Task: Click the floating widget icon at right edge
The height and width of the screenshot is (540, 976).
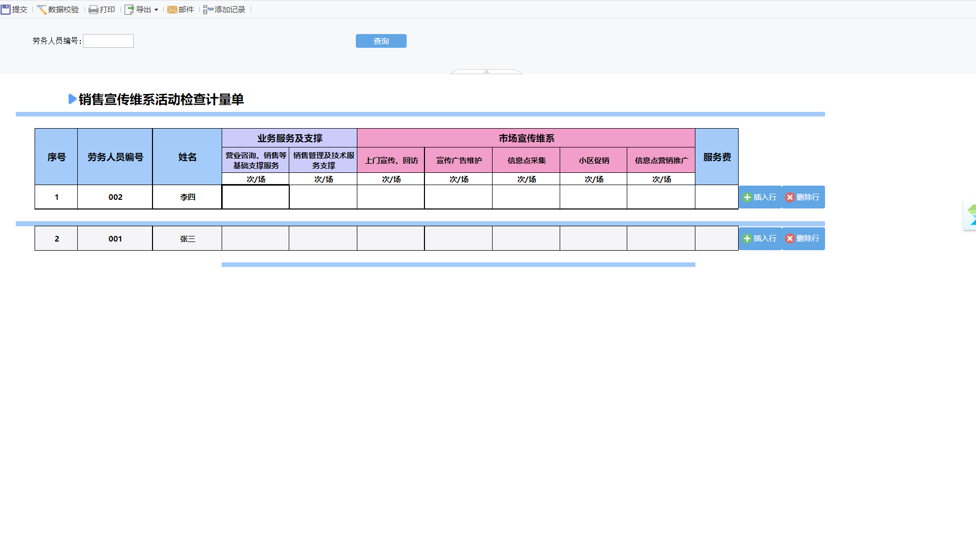Action: point(970,216)
